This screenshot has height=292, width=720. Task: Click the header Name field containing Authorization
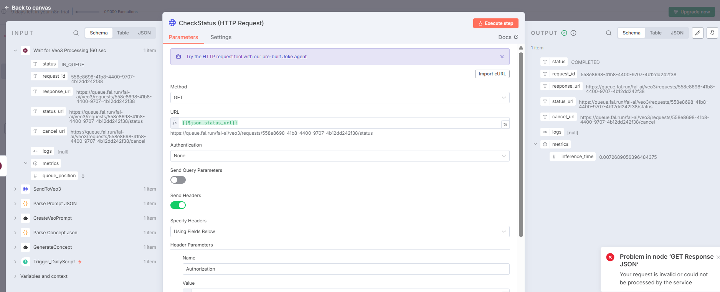pyautogui.click(x=346, y=269)
